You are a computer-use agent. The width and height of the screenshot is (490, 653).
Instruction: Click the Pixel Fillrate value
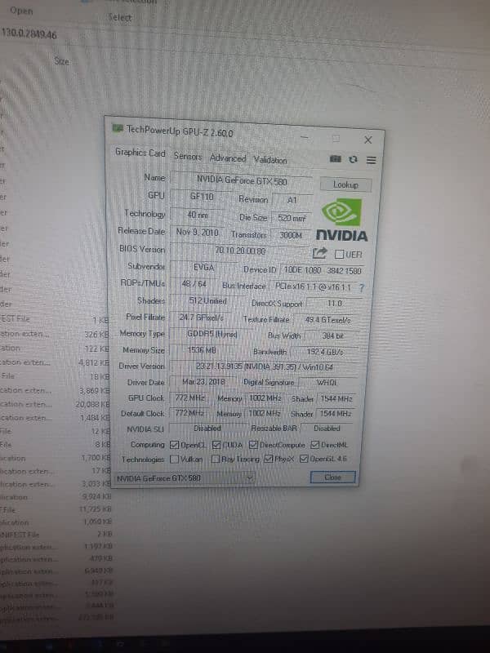tap(201, 318)
